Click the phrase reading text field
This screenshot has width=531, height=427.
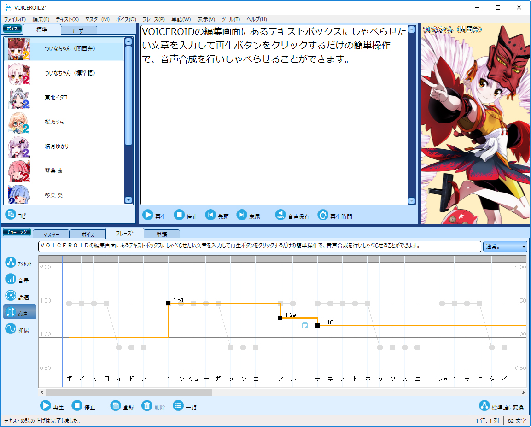point(259,246)
